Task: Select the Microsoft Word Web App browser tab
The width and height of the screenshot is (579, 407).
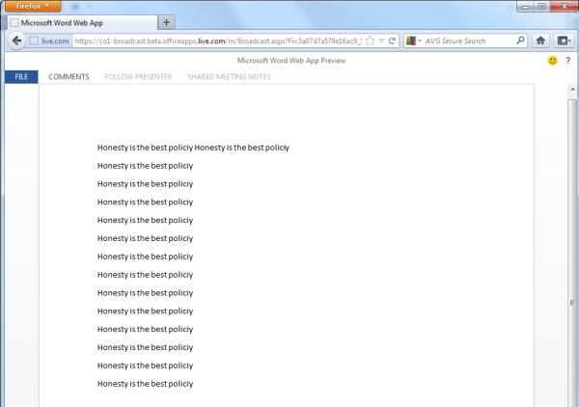Action: tap(82, 23)
